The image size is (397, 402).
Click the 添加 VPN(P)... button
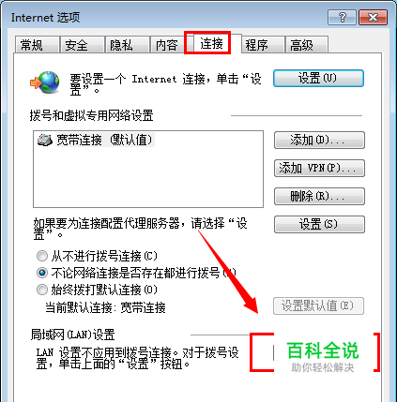tap(319, 168)
